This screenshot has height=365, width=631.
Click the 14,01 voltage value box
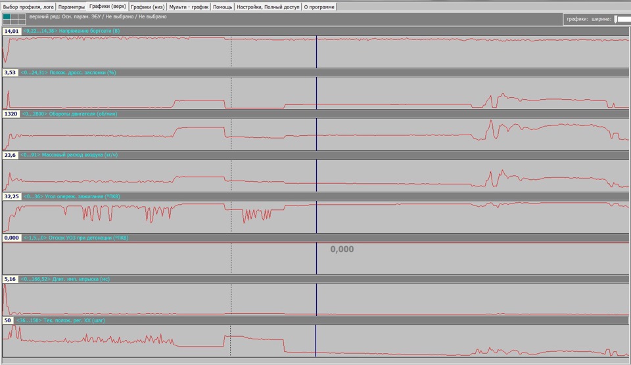(x=11, y=31)
